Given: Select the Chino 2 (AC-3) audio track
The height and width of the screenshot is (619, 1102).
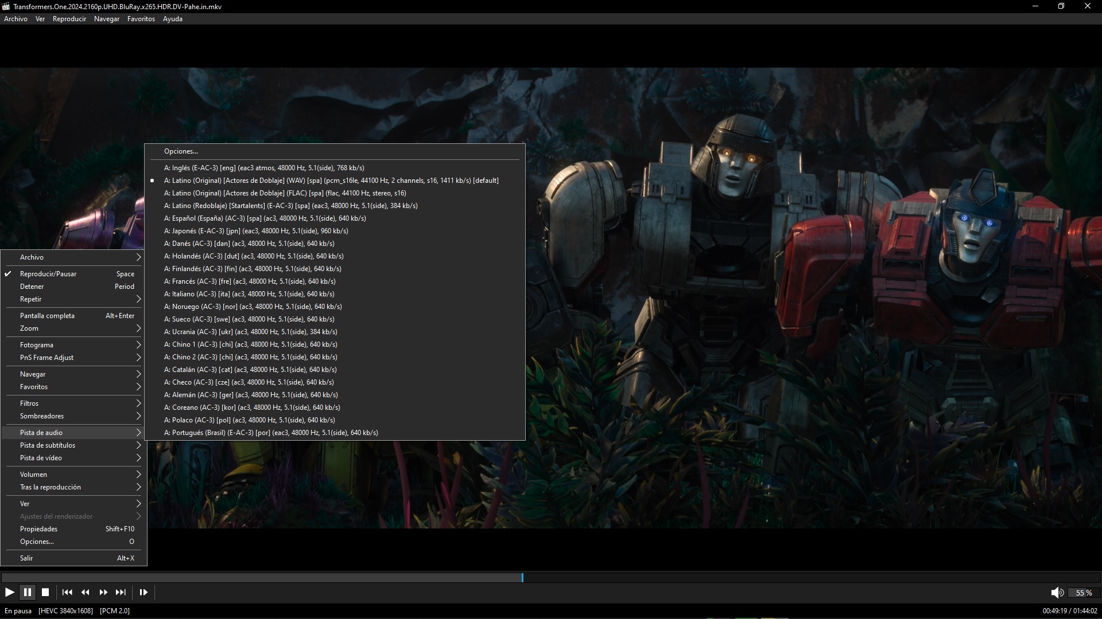Looking at the screenshot, I should (335, 357).
